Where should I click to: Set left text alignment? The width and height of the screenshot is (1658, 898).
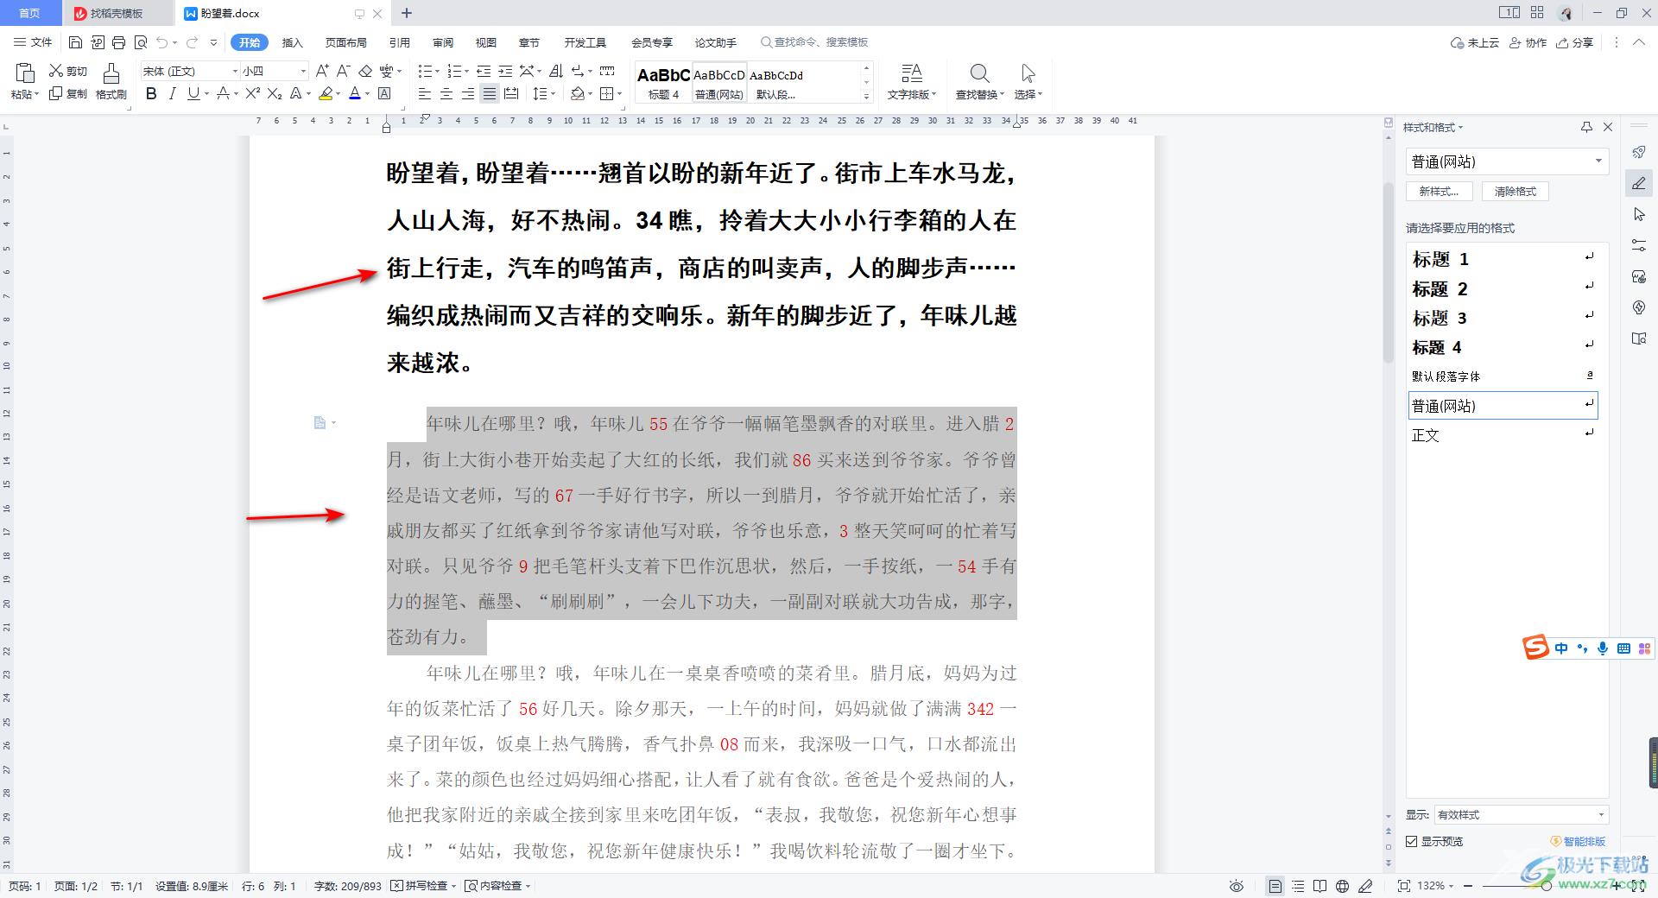point(425,93)
